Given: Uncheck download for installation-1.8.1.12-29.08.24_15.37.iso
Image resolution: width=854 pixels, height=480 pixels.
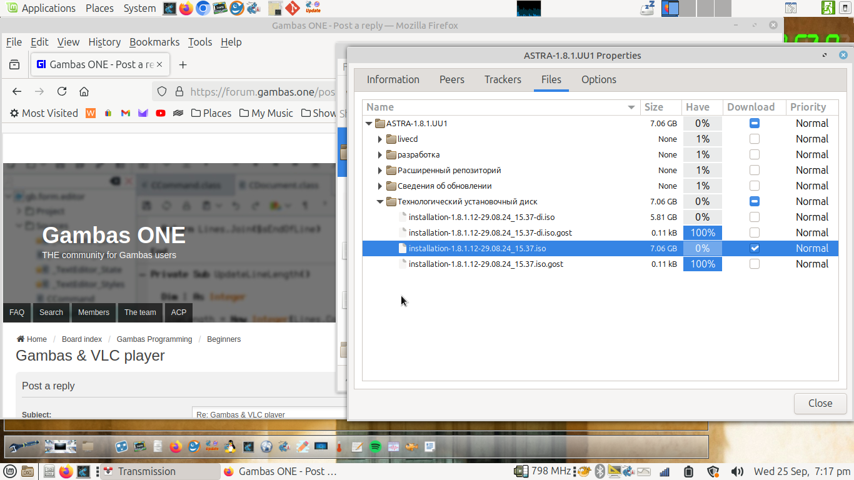Looking at the screenshot, I should (x=755, y=248).
